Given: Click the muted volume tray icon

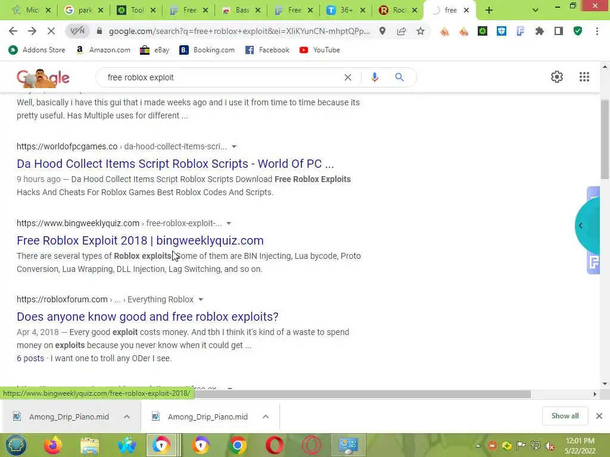Looking at the screenshot, I should point(550,446).
